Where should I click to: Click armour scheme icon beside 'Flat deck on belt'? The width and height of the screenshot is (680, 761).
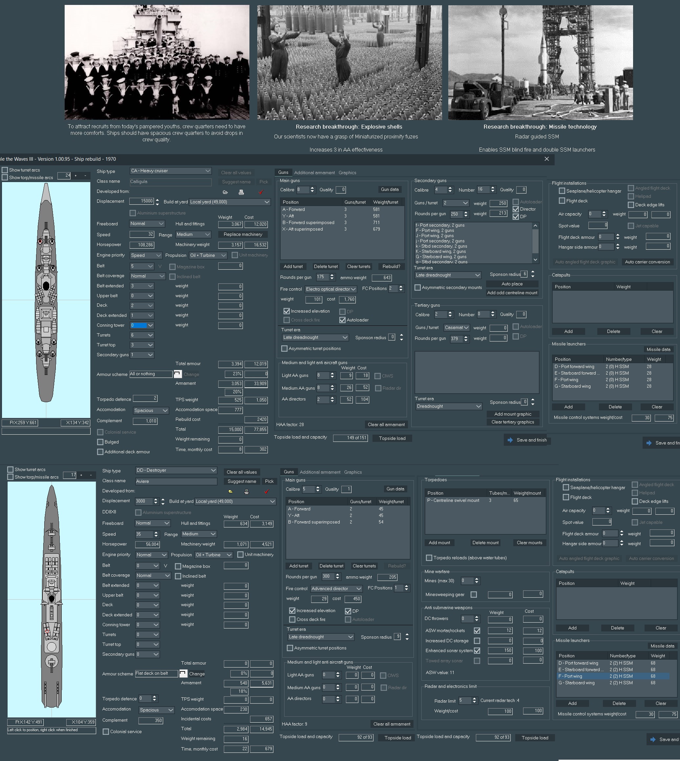coord(183,674)
